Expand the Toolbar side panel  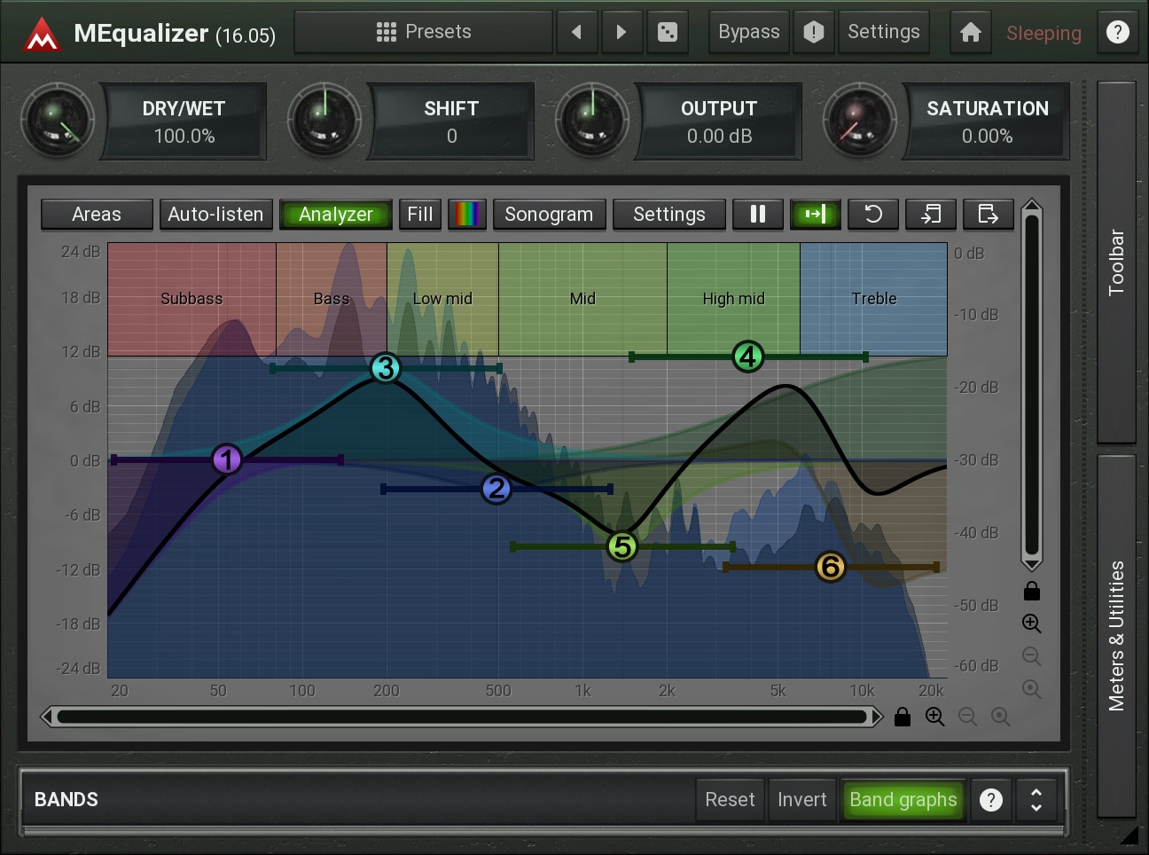tap(1116, 263)
